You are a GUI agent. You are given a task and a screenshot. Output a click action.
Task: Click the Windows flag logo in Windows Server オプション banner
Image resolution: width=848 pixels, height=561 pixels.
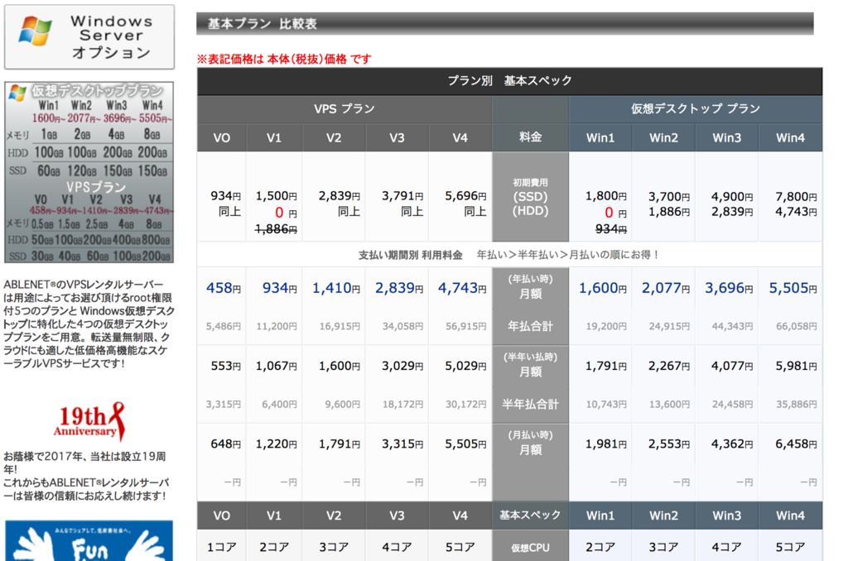tap(35, 31)
